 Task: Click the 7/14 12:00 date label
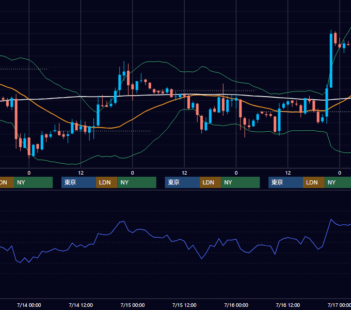pos(81,305)
